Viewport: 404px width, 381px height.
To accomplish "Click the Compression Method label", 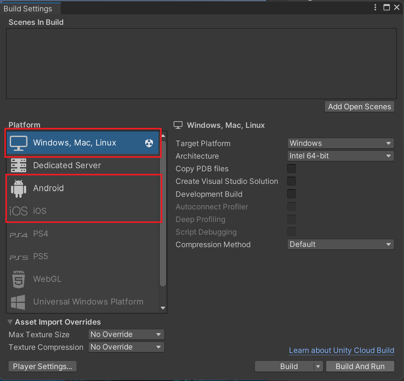I will tap(213, 245).
